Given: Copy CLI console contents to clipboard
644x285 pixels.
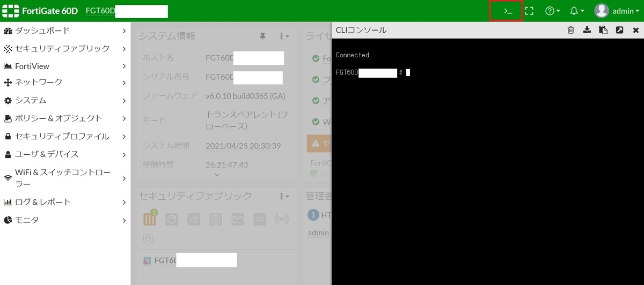Looking at the screenshot, I should tap(603, 30).
